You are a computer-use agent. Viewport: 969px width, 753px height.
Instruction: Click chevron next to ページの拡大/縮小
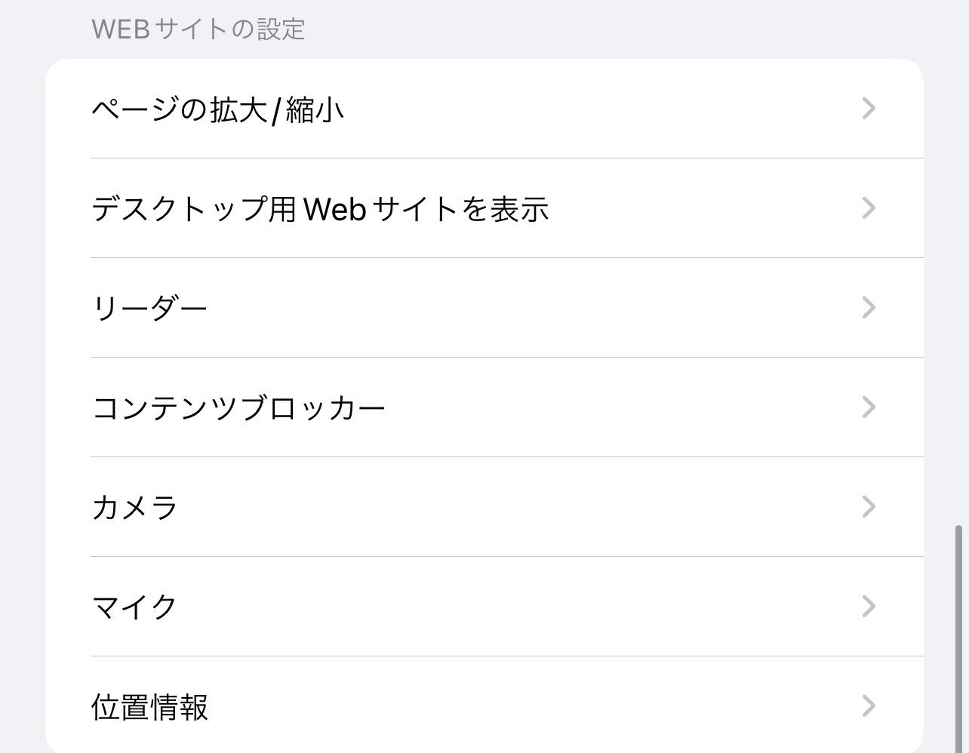click(869, 109)
